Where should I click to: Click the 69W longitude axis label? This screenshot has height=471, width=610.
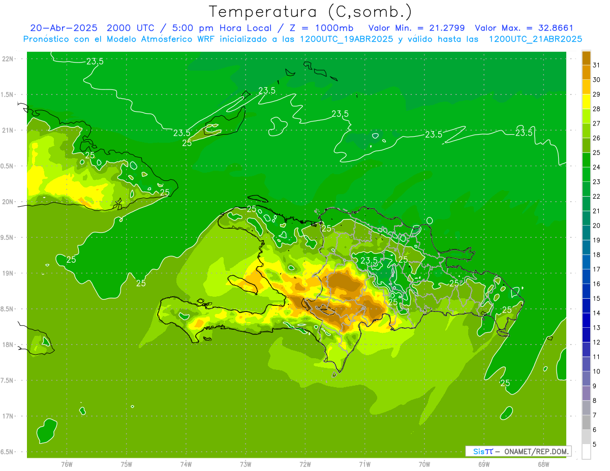click(x=484, y=464)
